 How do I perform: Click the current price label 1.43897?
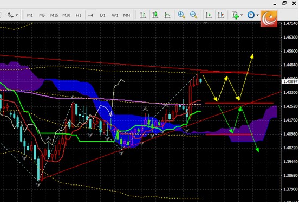[290, 82]
